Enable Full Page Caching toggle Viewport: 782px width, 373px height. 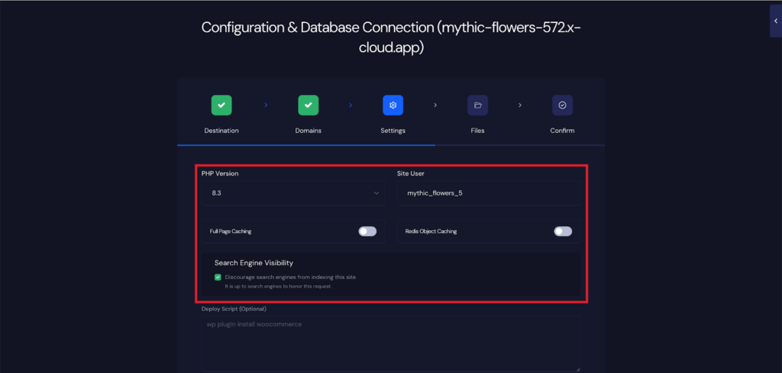click(x=367, y=231)
